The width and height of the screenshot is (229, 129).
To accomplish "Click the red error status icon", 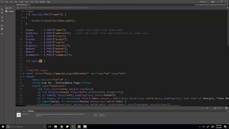I will [203, 108].
